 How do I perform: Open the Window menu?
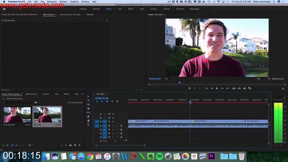85,2
